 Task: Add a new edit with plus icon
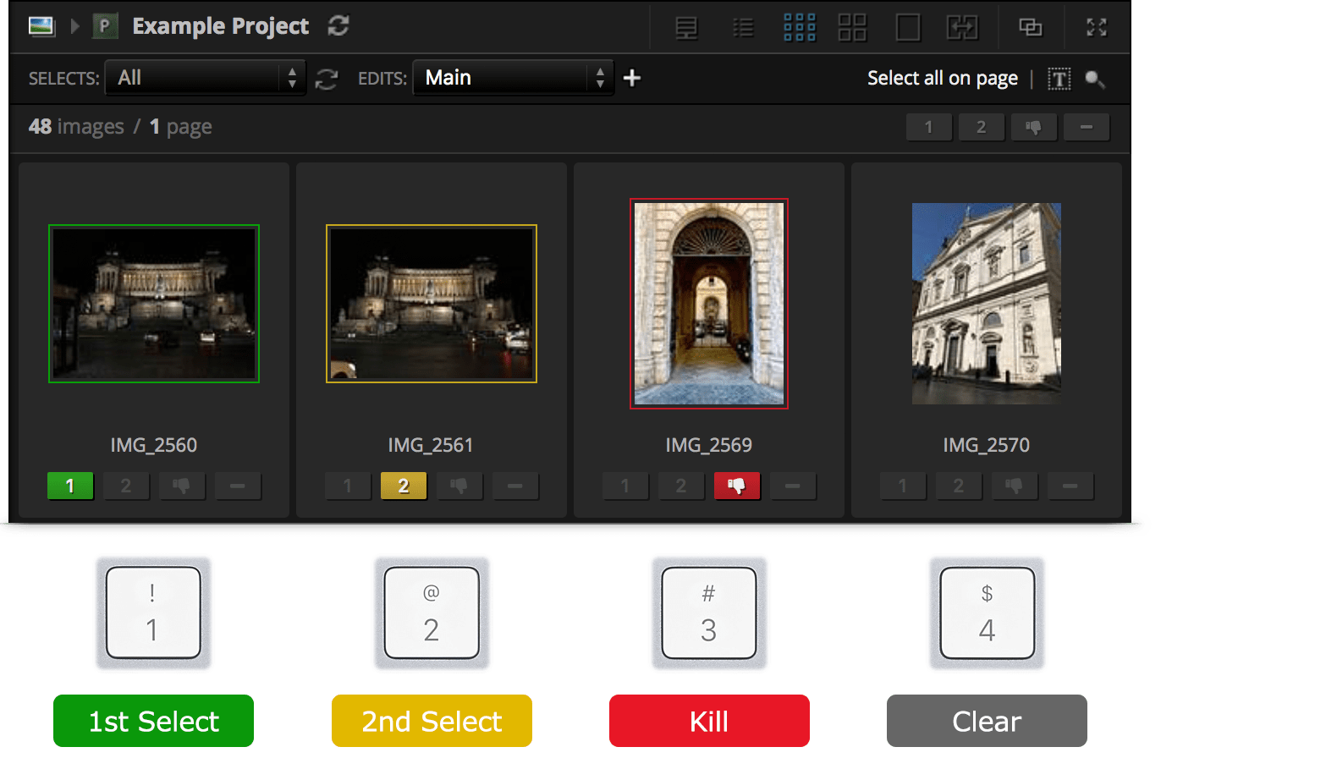632,78
